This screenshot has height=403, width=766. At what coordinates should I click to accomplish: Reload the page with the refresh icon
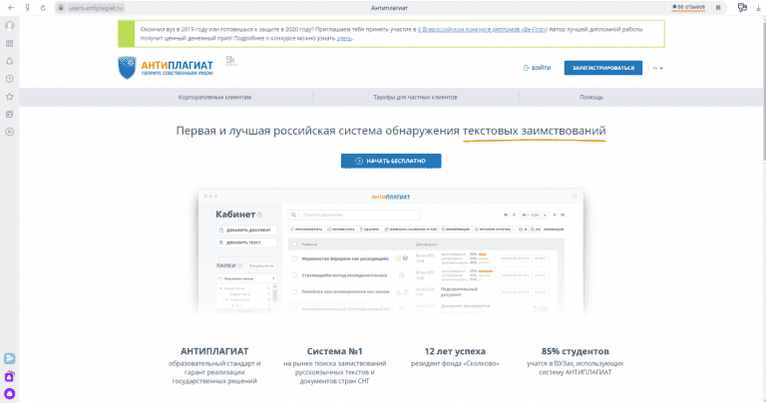(x=43, y=7)
